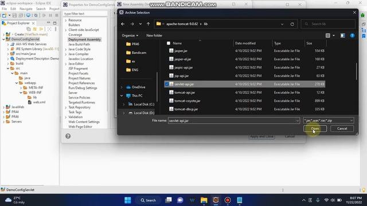Select Project Facets in Properties window

(79, 73)
